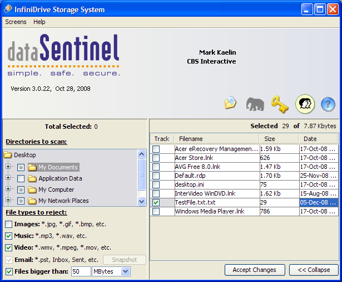The image size is (342, 282).
Task: Toggle the My Network Places checkbox
Action: click(x=21, y=201)
